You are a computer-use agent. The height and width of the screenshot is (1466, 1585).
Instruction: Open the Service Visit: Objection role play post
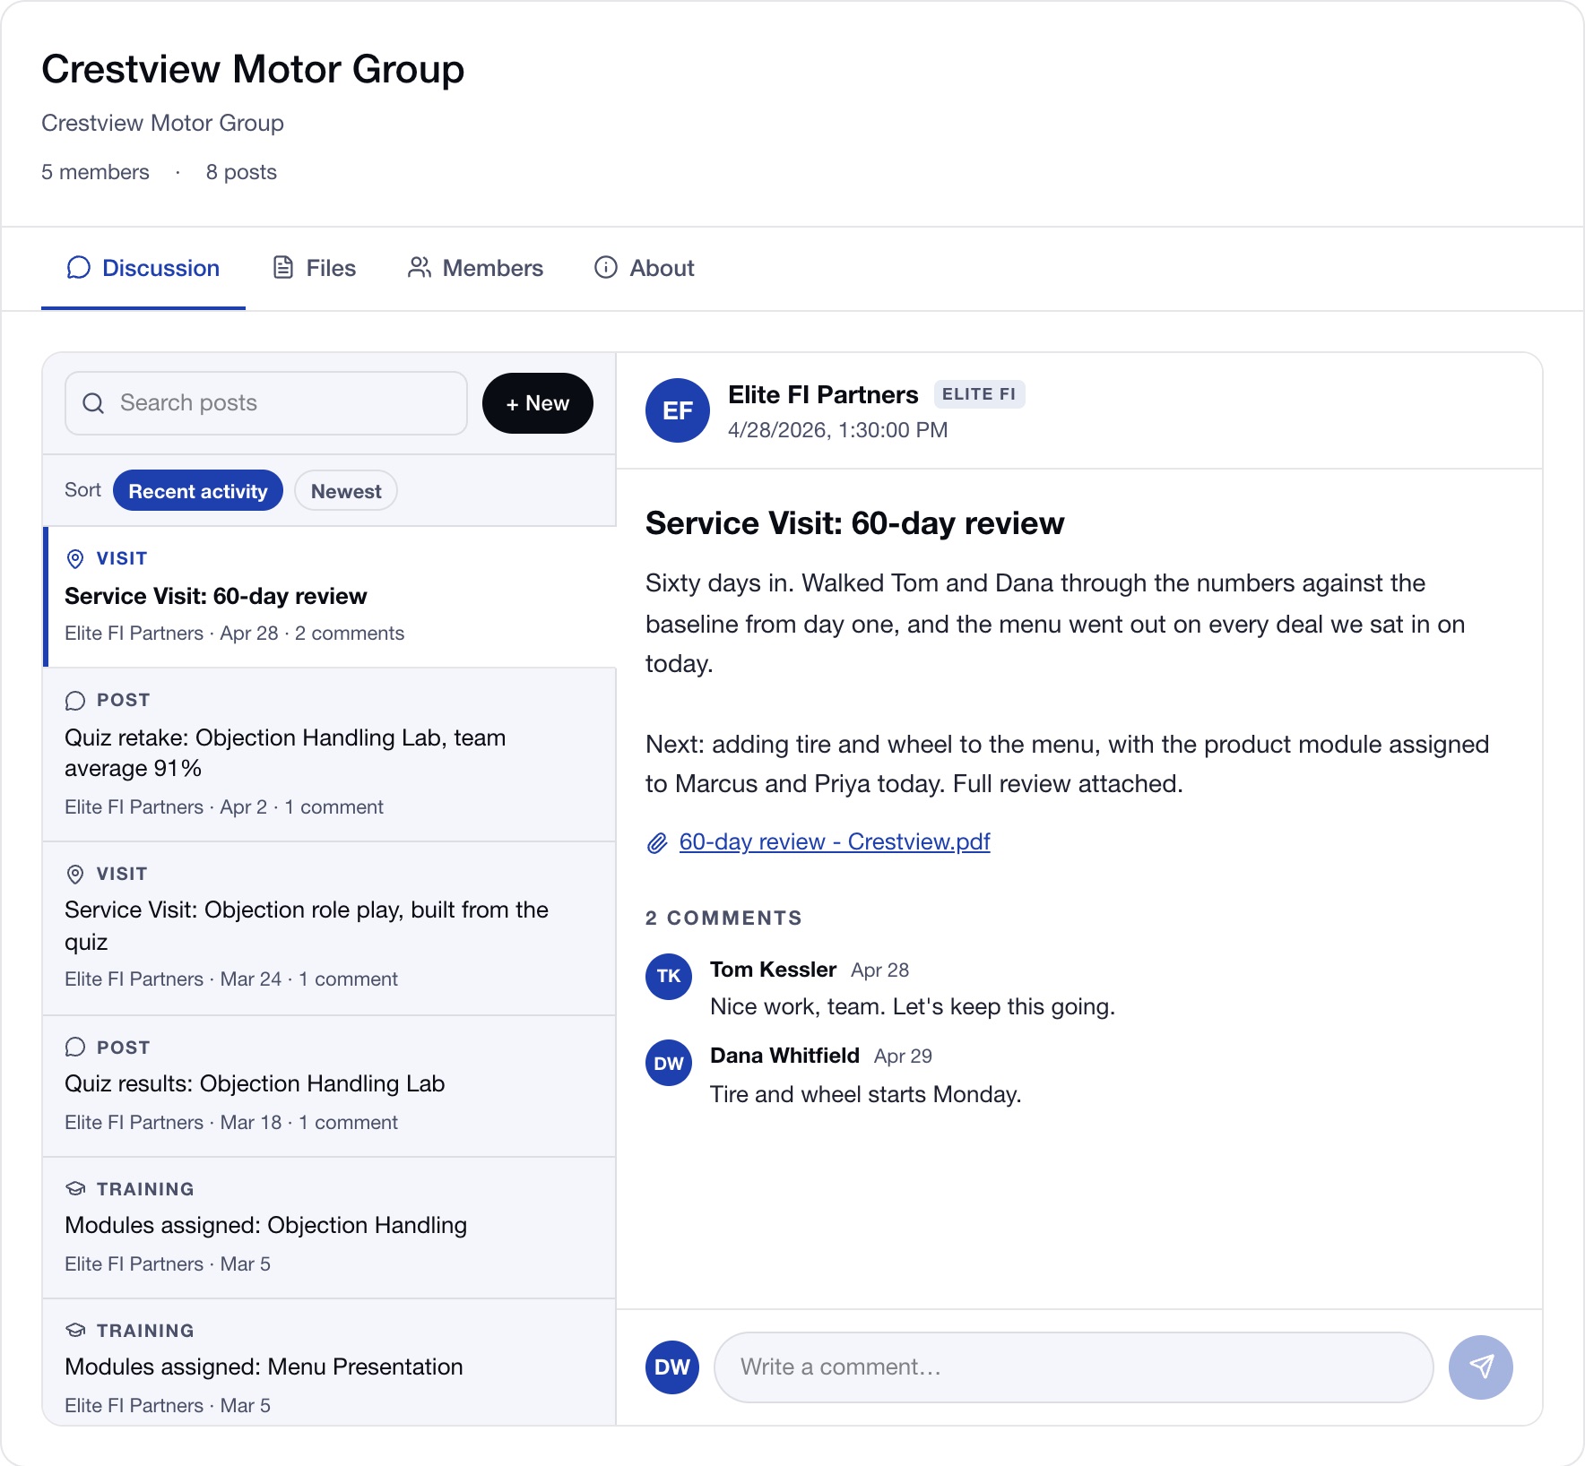tap(330, 928)
